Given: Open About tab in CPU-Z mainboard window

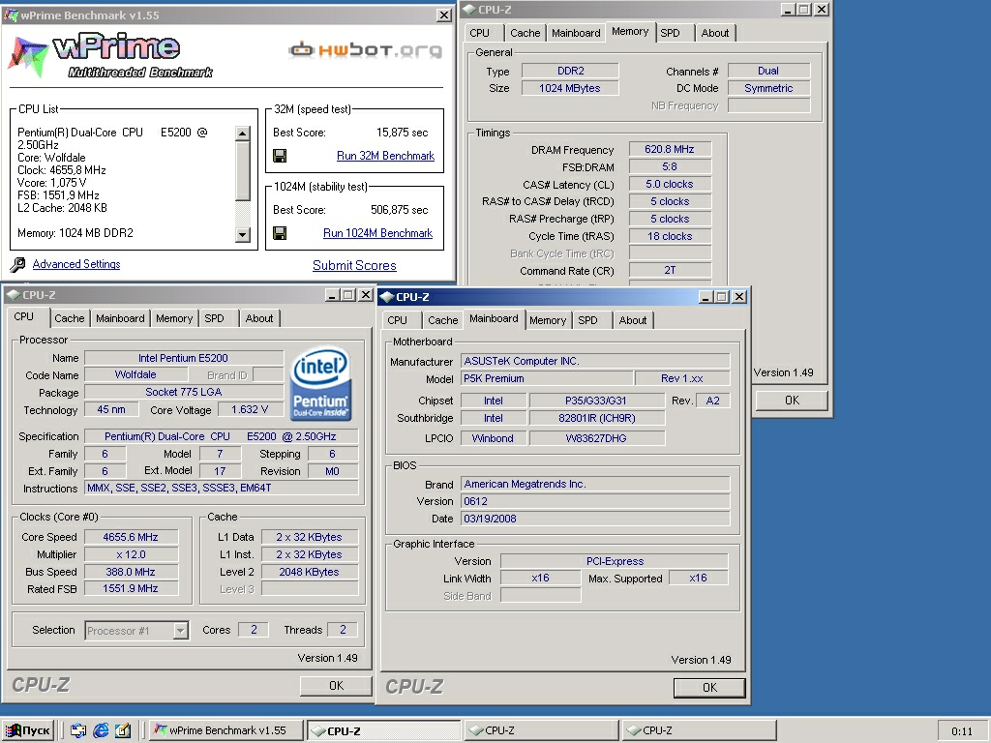Looking at the screenshot, I should [x=633, y=320].
